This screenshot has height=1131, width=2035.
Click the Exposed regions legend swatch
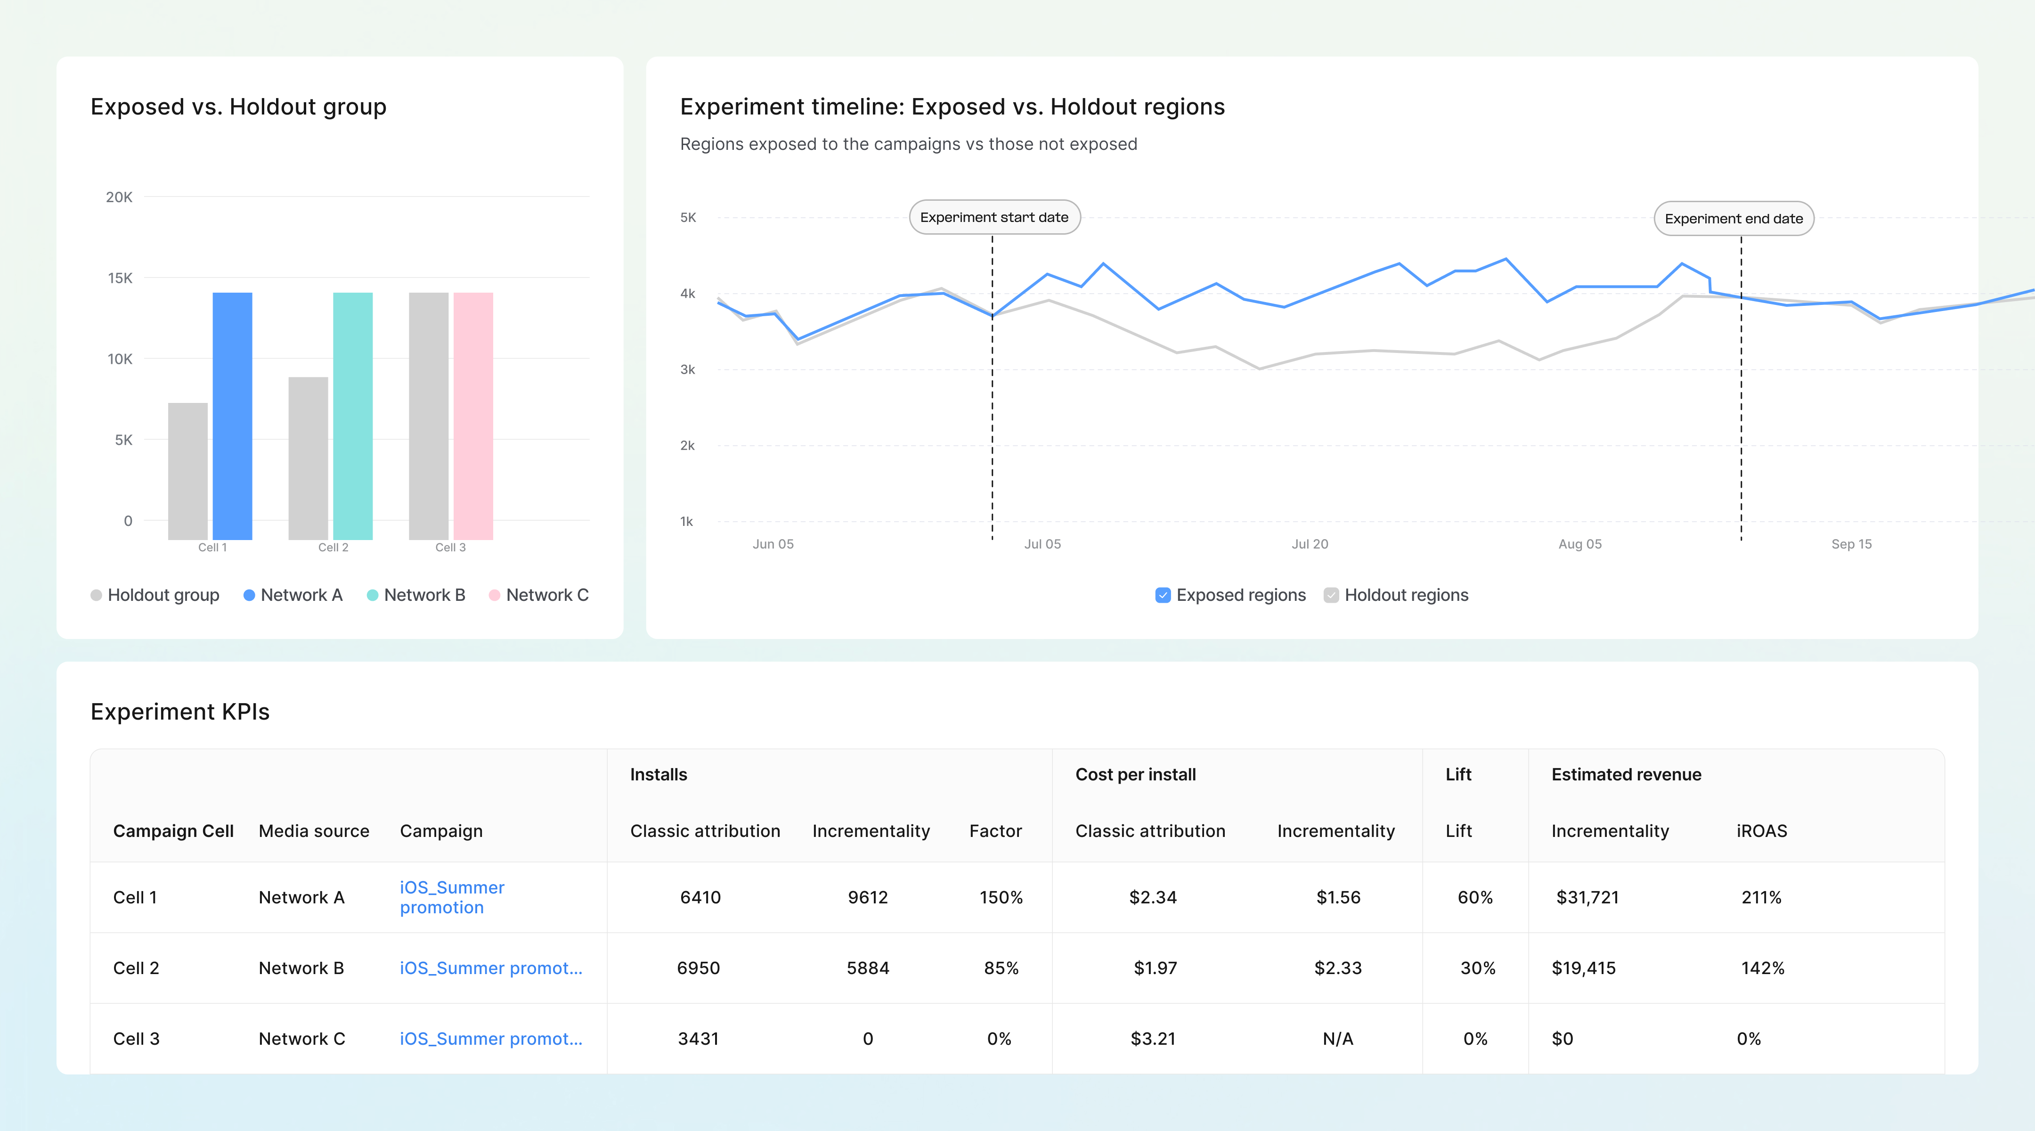1163,595
